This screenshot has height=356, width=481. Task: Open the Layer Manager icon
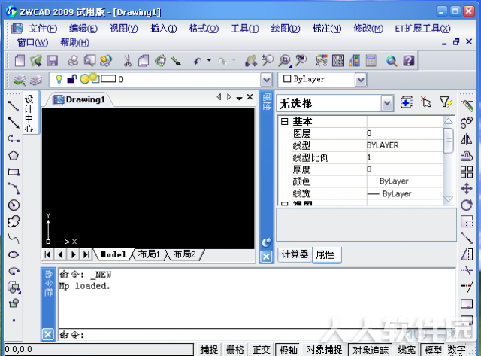20,80
